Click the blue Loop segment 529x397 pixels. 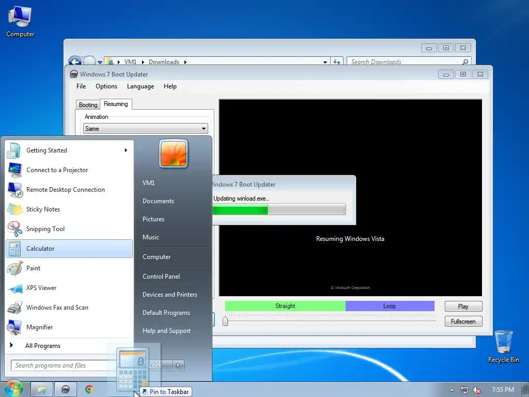(x=390, y=306)
